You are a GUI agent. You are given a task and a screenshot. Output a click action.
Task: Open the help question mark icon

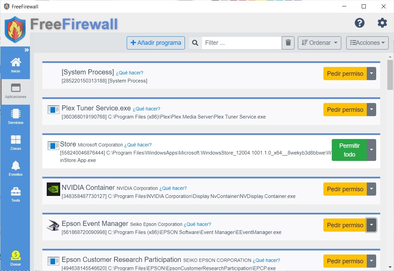tap(360, 23)
